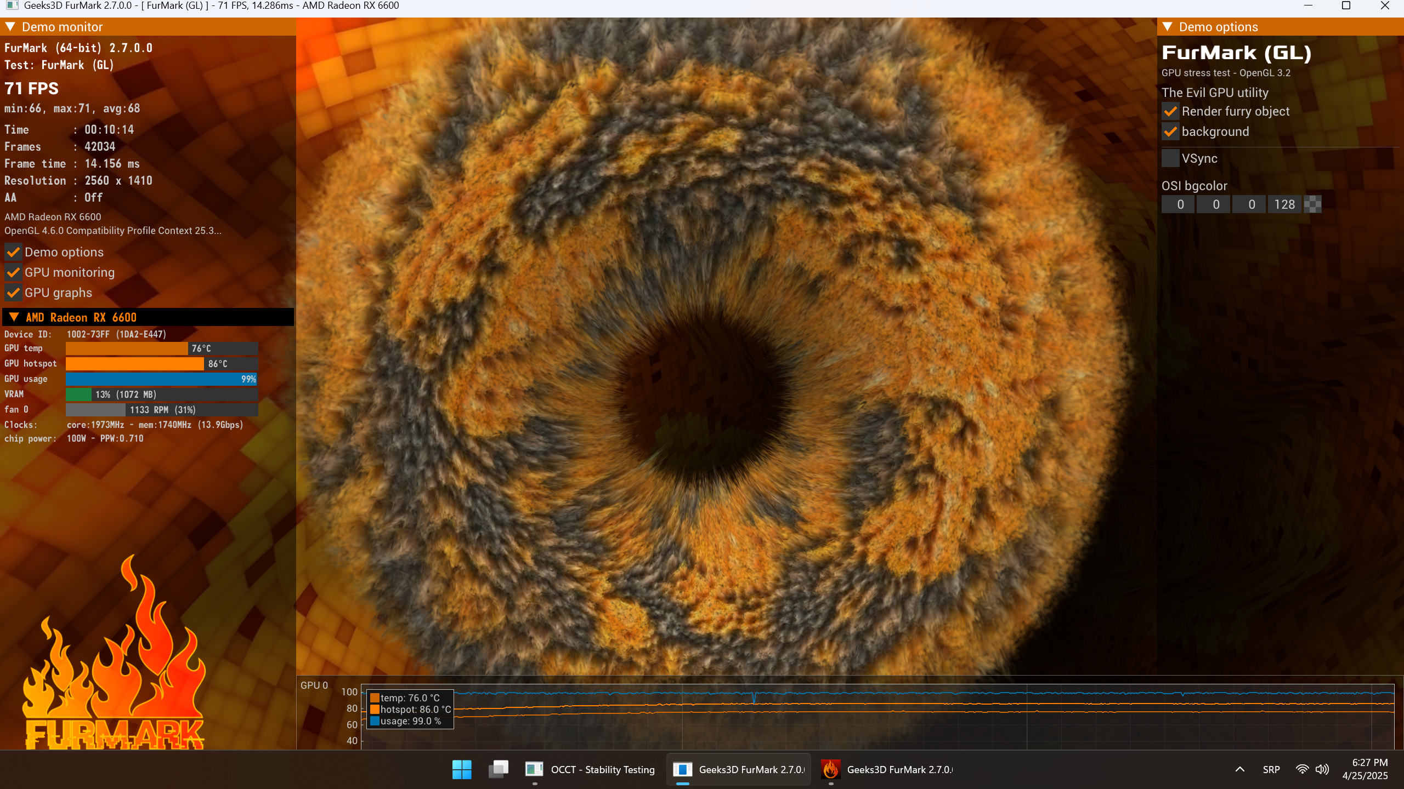Disable the background checkbox
Viewport: 1404px width, 789px height.
(x=1170, y=131)
